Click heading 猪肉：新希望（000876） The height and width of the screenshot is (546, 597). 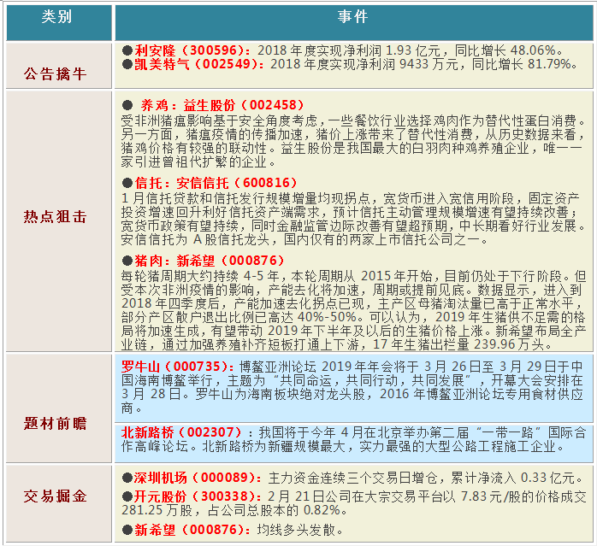210,261
